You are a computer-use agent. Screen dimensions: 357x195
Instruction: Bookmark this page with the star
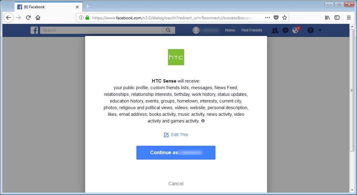click(284, 18)
